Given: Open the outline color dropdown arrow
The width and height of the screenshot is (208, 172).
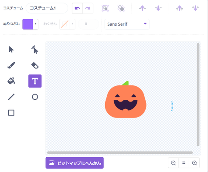Looking at the screenshot, I should [x=72, y=24].
